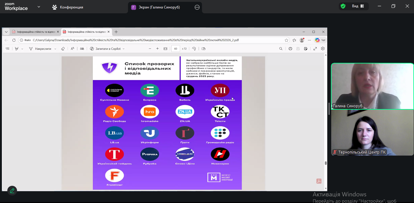Image resolution: width=414 pixels, height=203 pixels.
Task: Click the Read aloud icon
Action: coord(72,49)
